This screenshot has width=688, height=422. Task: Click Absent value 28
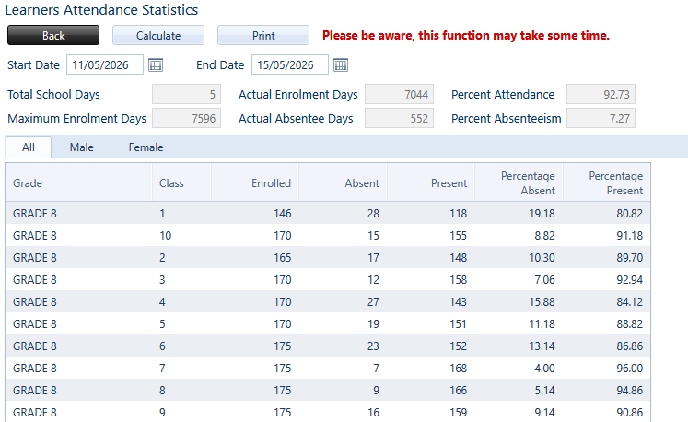coord(373,214)
